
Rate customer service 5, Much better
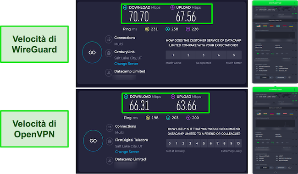tap(234, 55)
